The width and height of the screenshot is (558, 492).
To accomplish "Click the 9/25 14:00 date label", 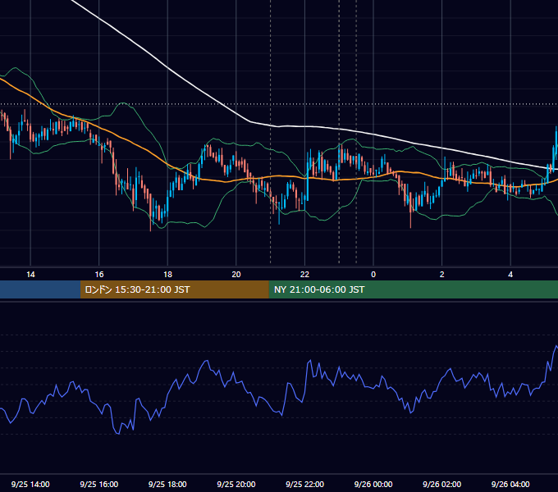I will pyautogui.click(x=30, y=484).
